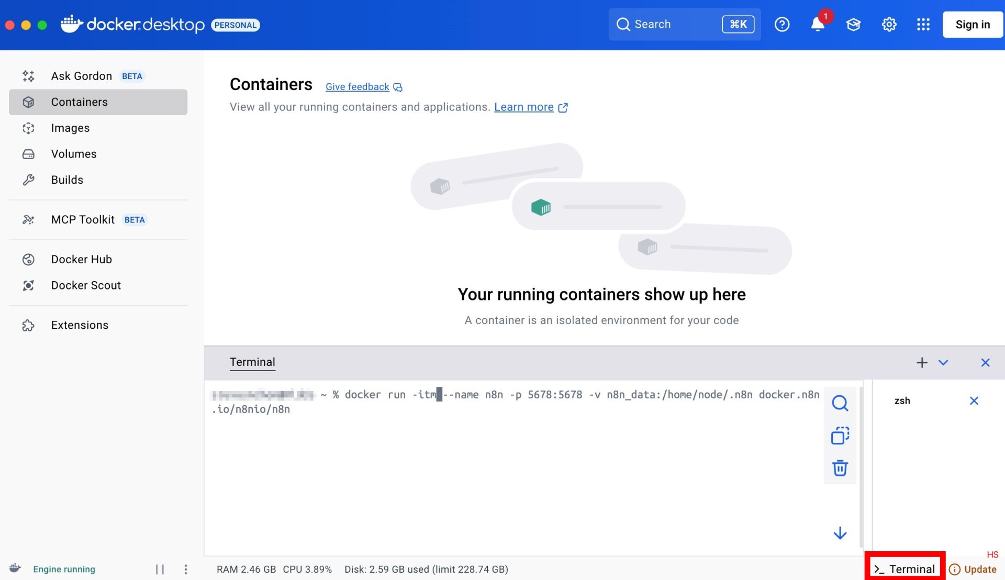Viewport: 1005px width, 580px height.
Task: Click the Search field in header
Action: tap(685, 24)
